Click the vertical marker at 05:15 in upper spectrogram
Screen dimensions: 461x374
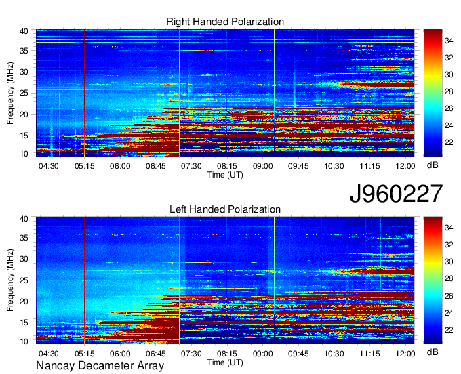(x=84, y=93)
